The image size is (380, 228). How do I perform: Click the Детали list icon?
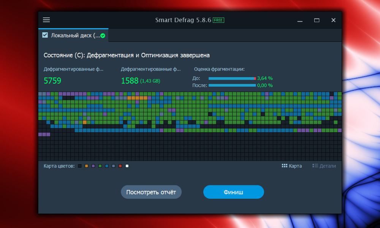[x=315, y=166]
